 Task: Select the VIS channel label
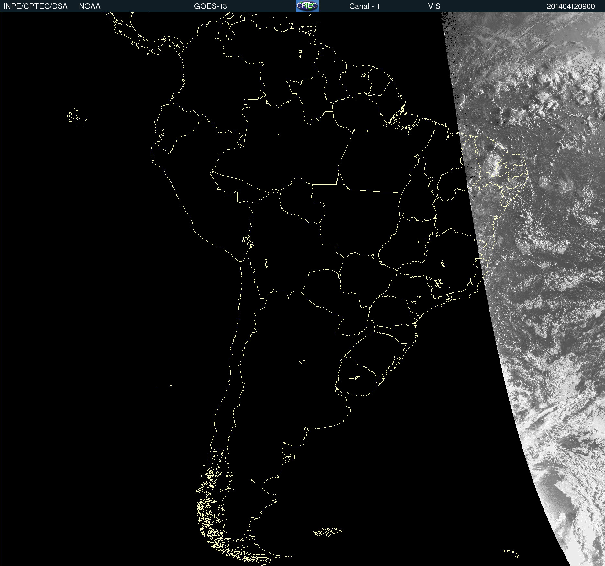[x=434, y=6]
